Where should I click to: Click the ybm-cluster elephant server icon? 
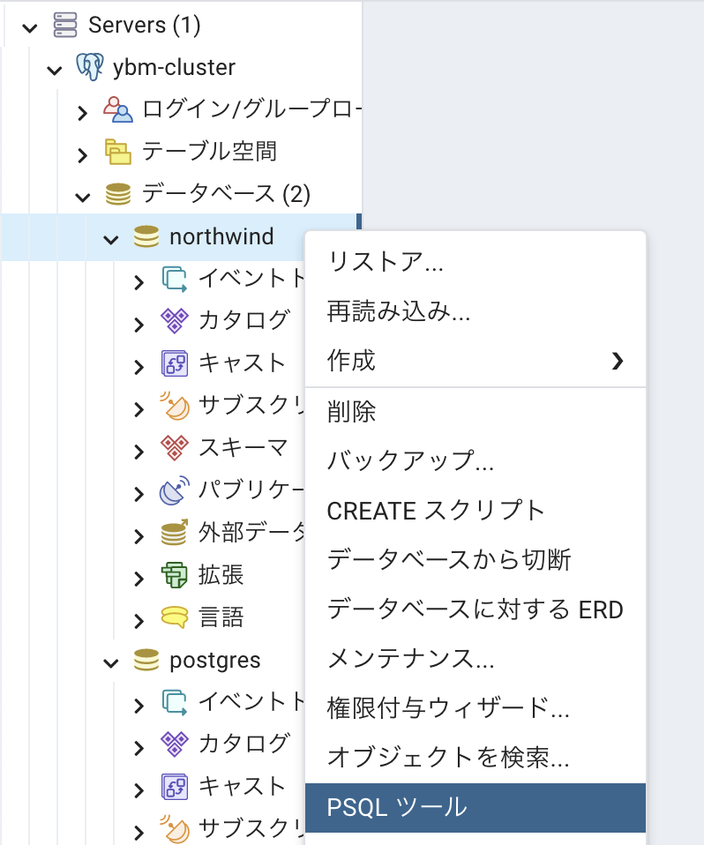89,67
